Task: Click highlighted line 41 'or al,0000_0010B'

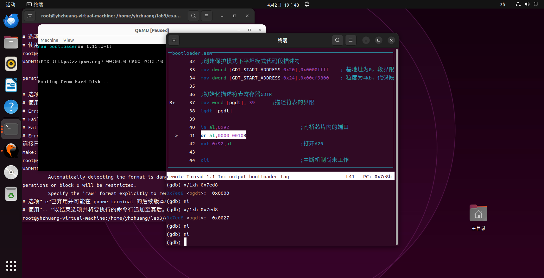Action: click(223, 136)
